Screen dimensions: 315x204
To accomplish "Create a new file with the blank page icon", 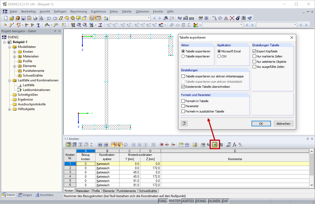I will click(x=6, y=18).
